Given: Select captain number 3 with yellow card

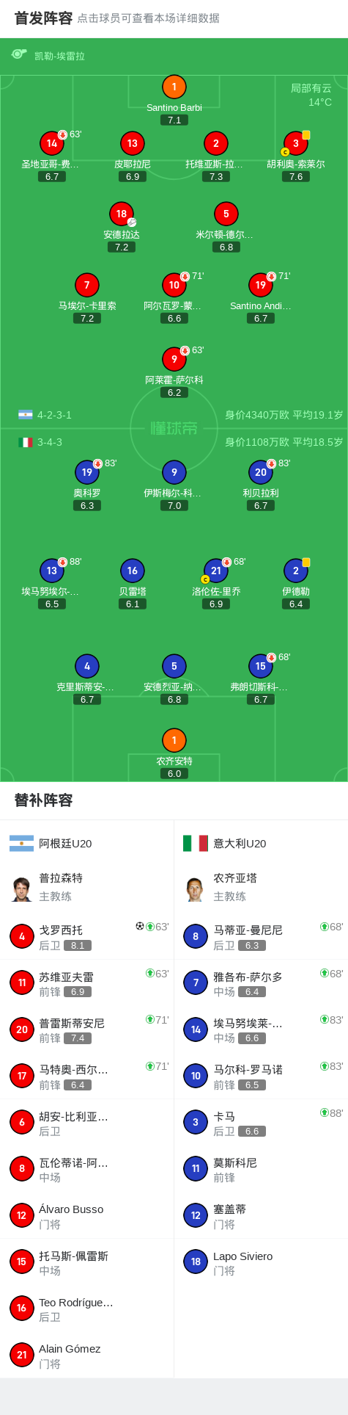Looking at the screenshot, I should click(296, 143).
